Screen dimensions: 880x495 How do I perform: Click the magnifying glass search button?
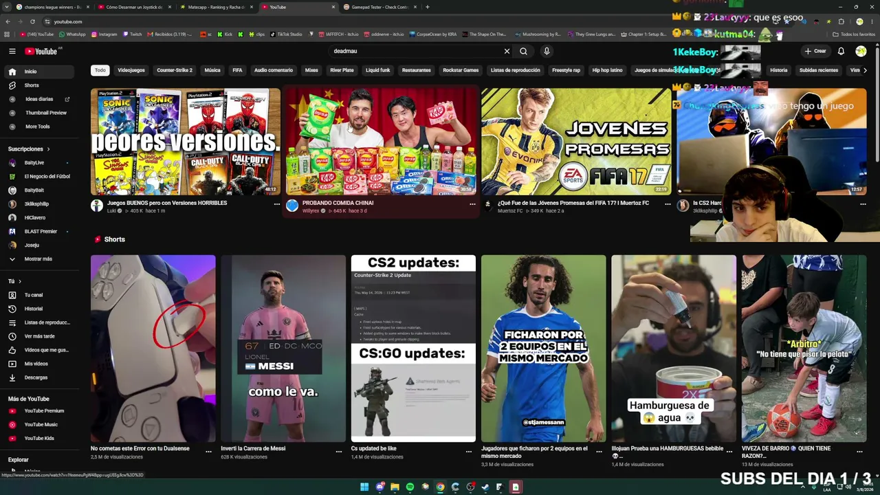click(524, 51)
